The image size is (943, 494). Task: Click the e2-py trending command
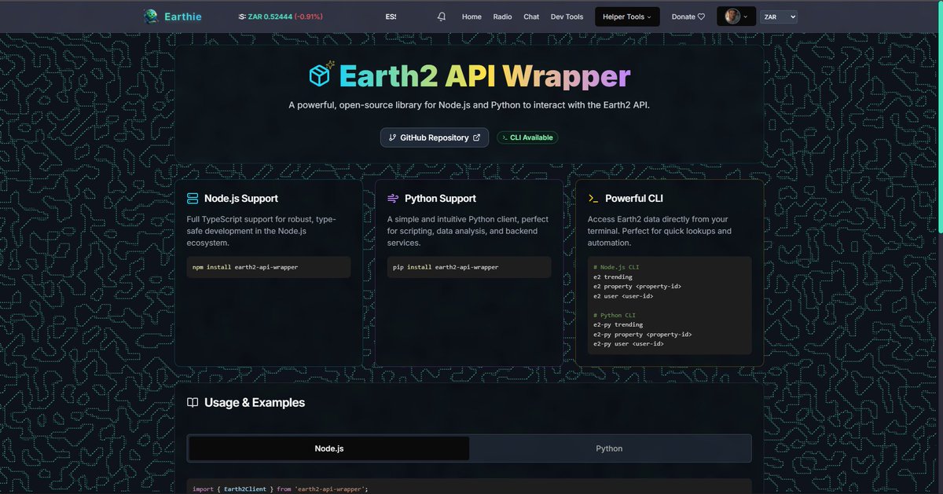point(618,324)
